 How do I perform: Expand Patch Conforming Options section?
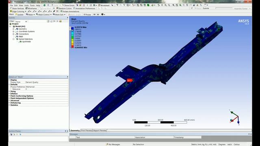click(9, 96)
